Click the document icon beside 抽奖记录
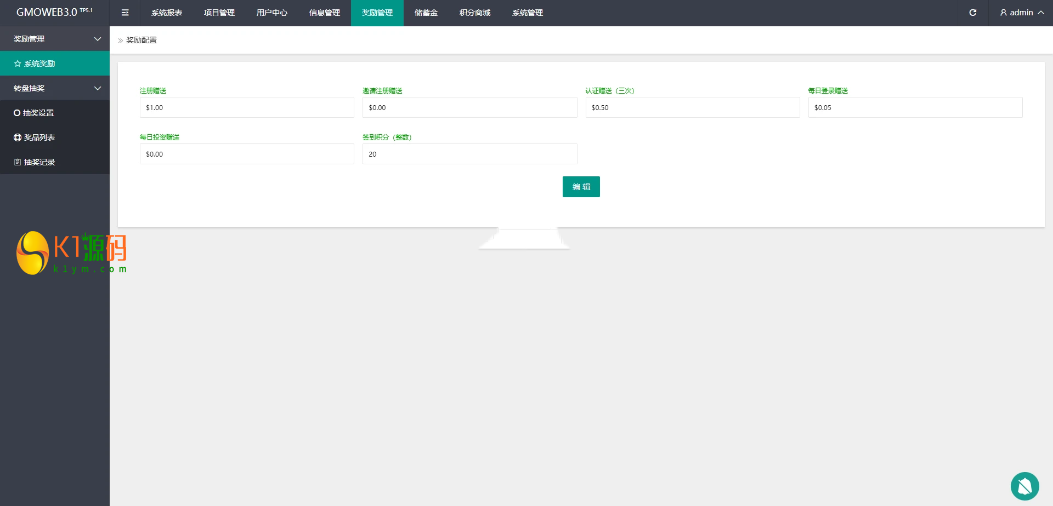This screenshot has height=506, width=1053. [18, 162]
